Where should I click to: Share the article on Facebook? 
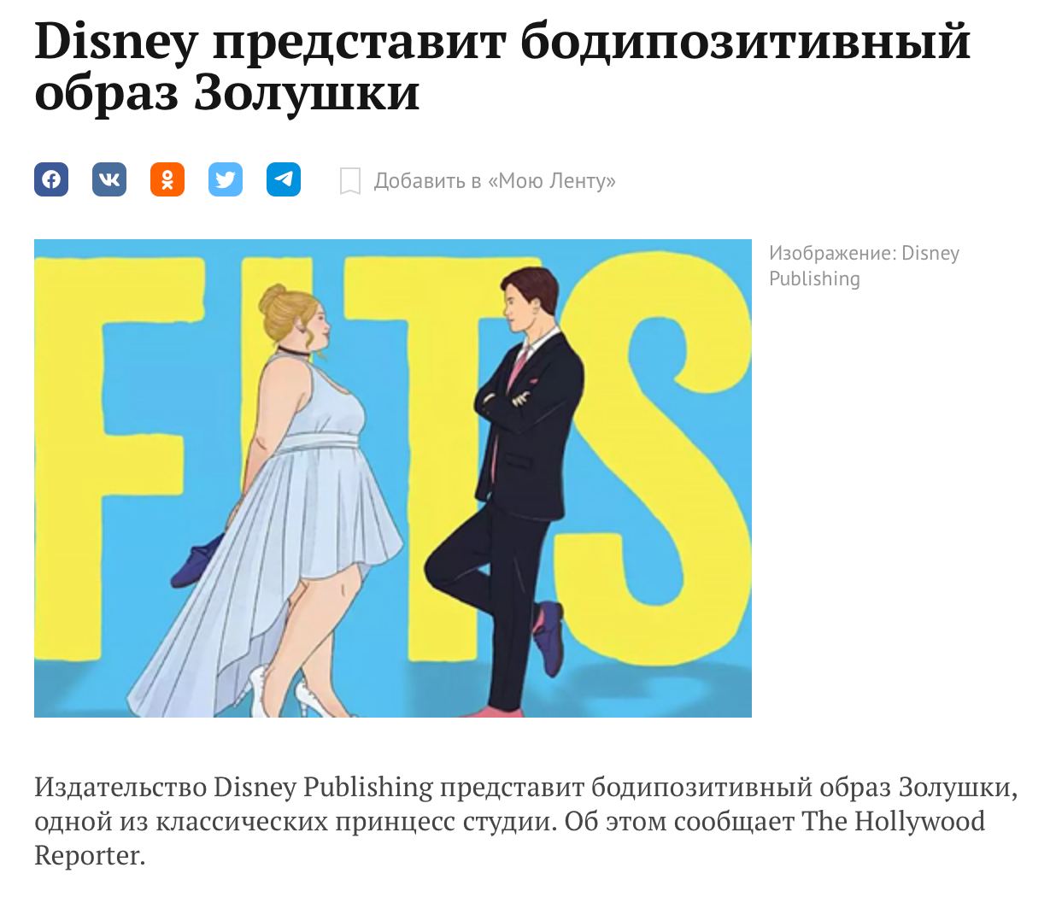click(51, 179)
